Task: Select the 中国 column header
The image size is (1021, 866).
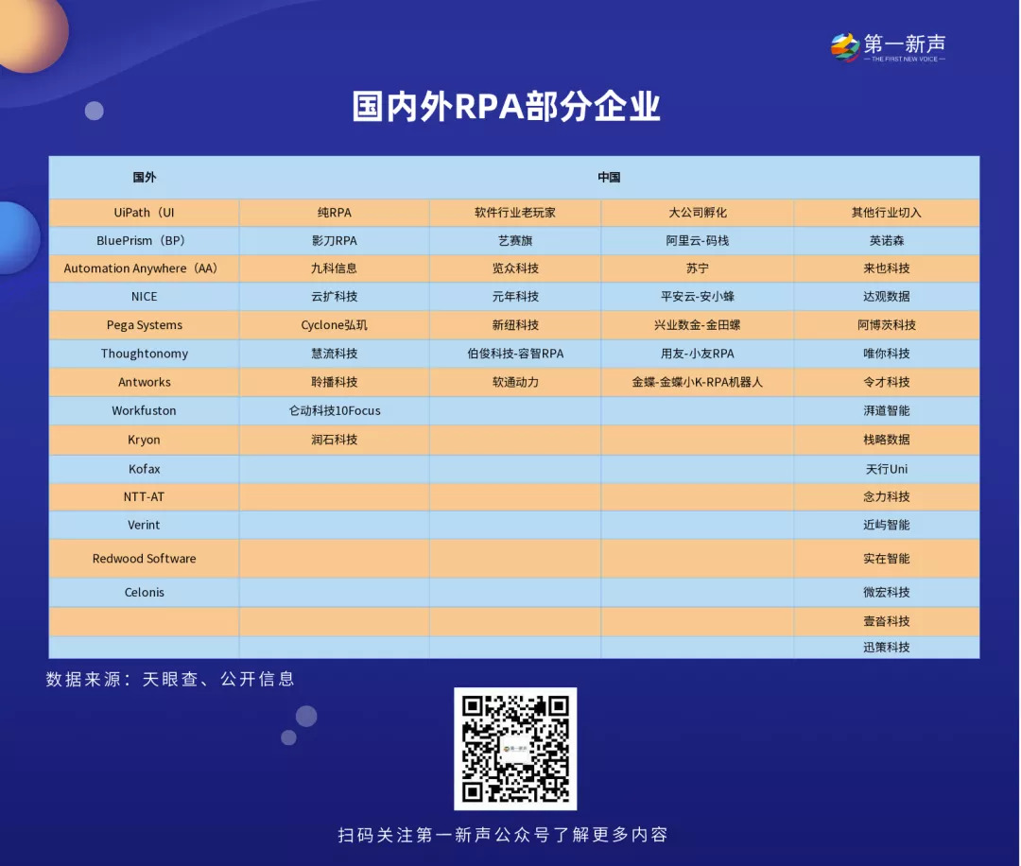Action: click(x=609, y=177)
